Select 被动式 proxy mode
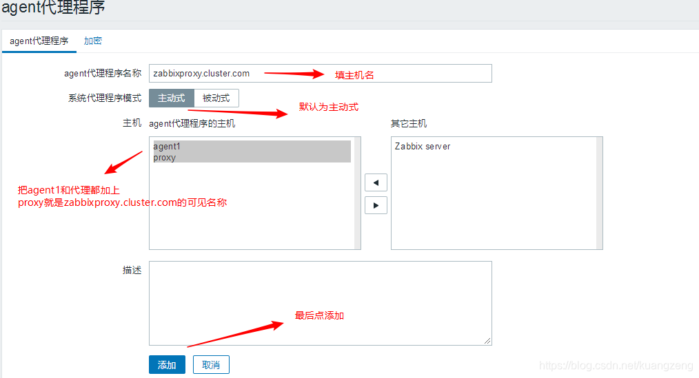This screenshot has width=699, height=378. click(x=216, y=98)
